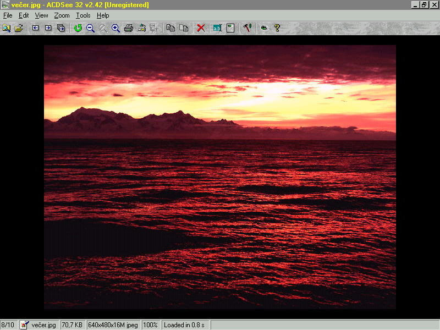Open help with the yellow question mark icon
This screenshot has height=330, width=440.
tap(277, 28)
